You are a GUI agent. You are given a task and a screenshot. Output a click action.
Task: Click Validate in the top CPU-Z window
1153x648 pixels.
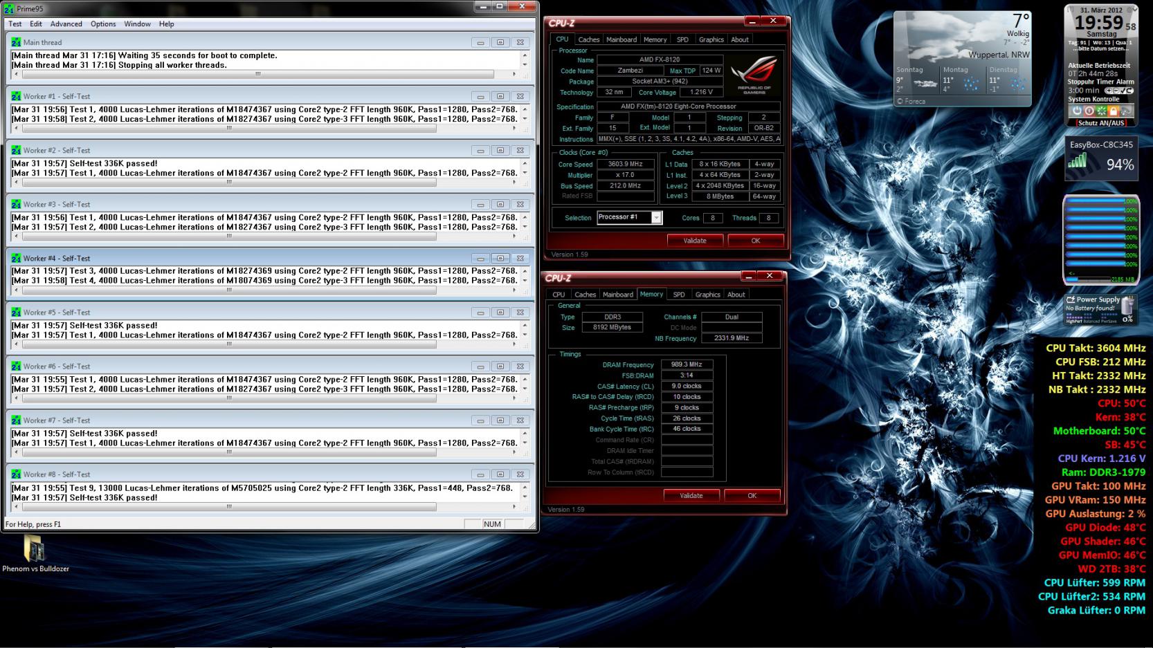(695, 241)
